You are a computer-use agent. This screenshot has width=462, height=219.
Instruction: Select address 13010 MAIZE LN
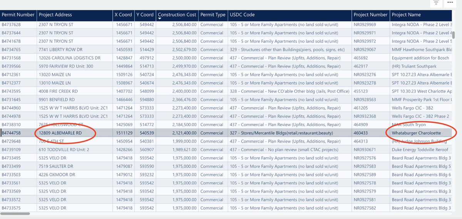[x=55, y=83]
